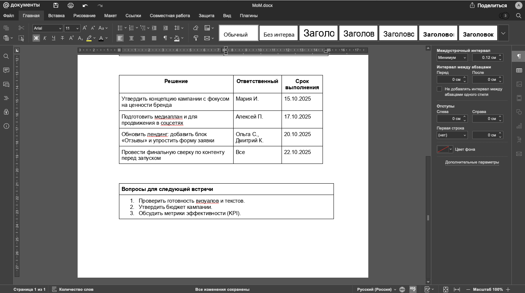
Task: Open the Вставка tab
Action: click(56, 16)
